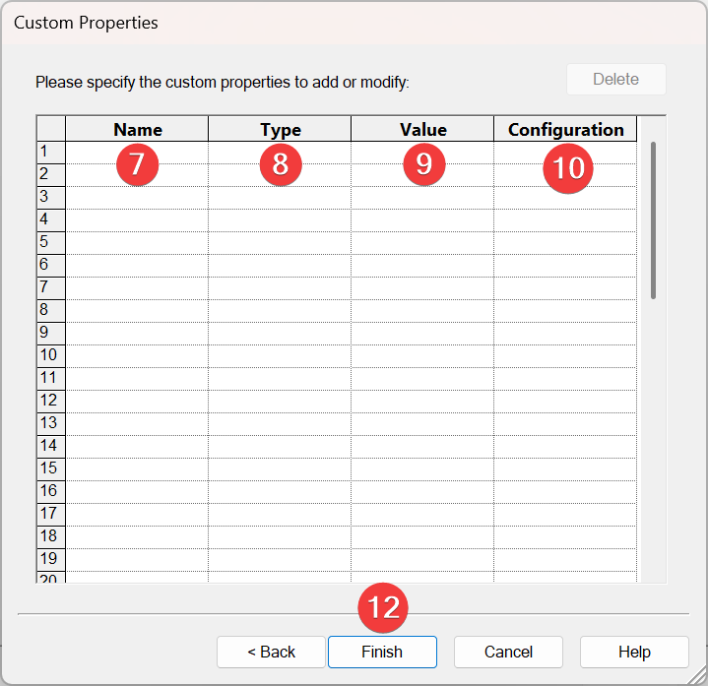This screenshot has height=686, width=708.
Task: Select row header 11
Action: tap(51, 379)
